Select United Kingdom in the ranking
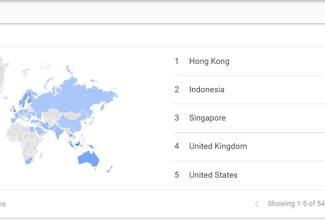325x220 pixels. click(218, 146)
